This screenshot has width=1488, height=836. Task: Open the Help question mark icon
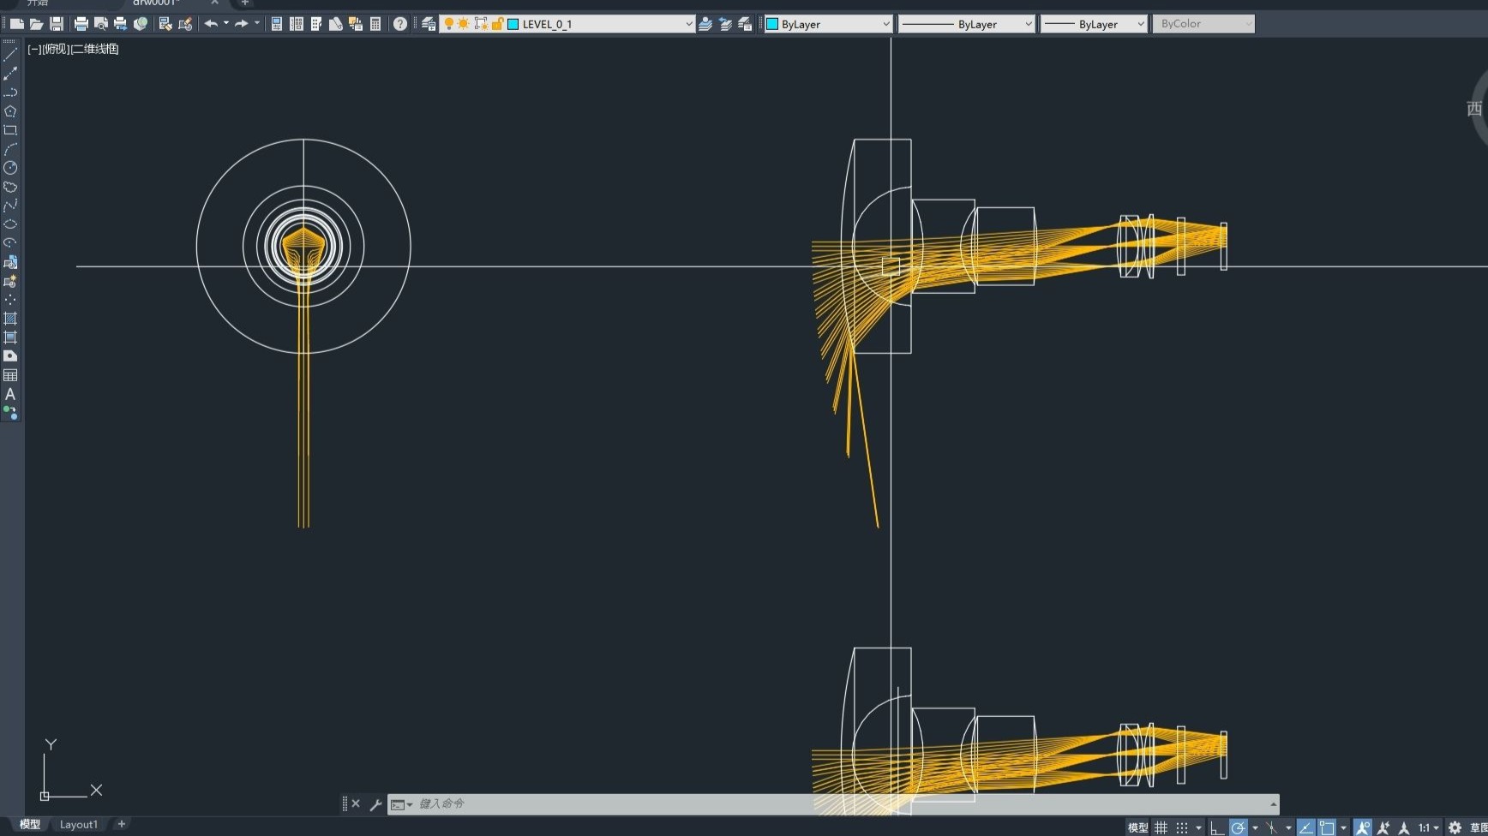pos(400,24)
